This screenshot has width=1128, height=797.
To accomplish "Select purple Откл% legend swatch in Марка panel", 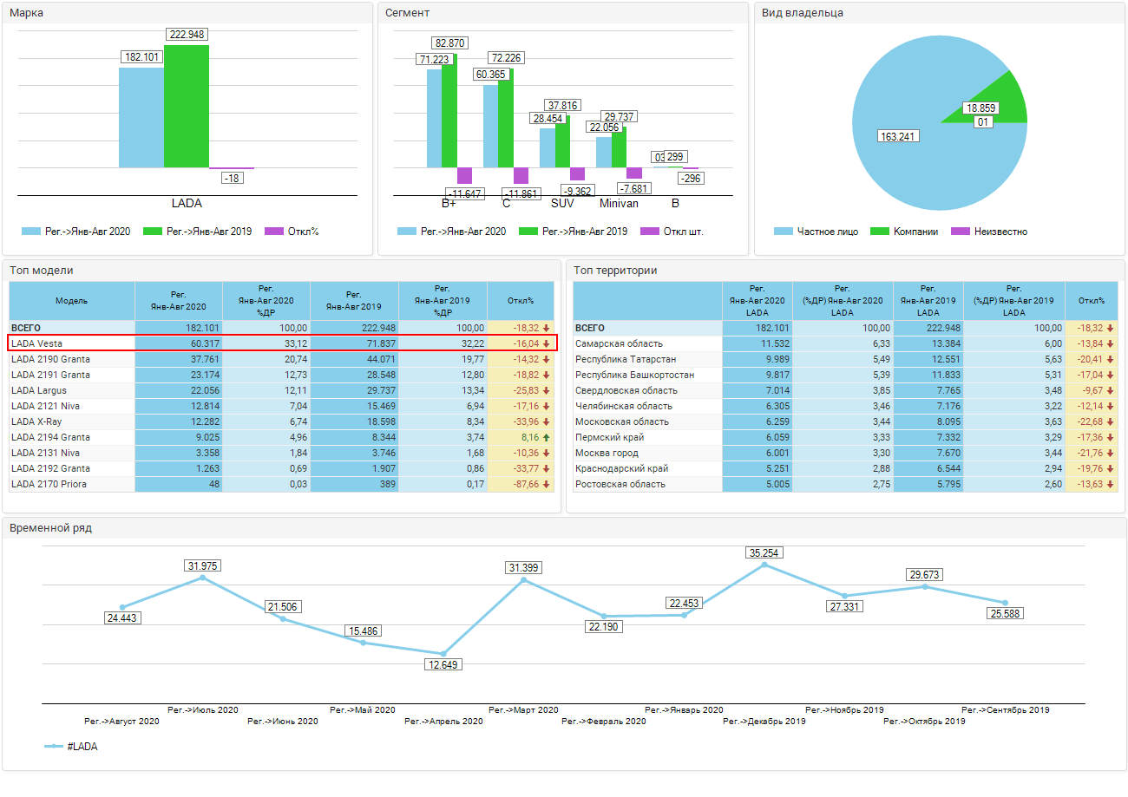I will click(x=274, y=232).
